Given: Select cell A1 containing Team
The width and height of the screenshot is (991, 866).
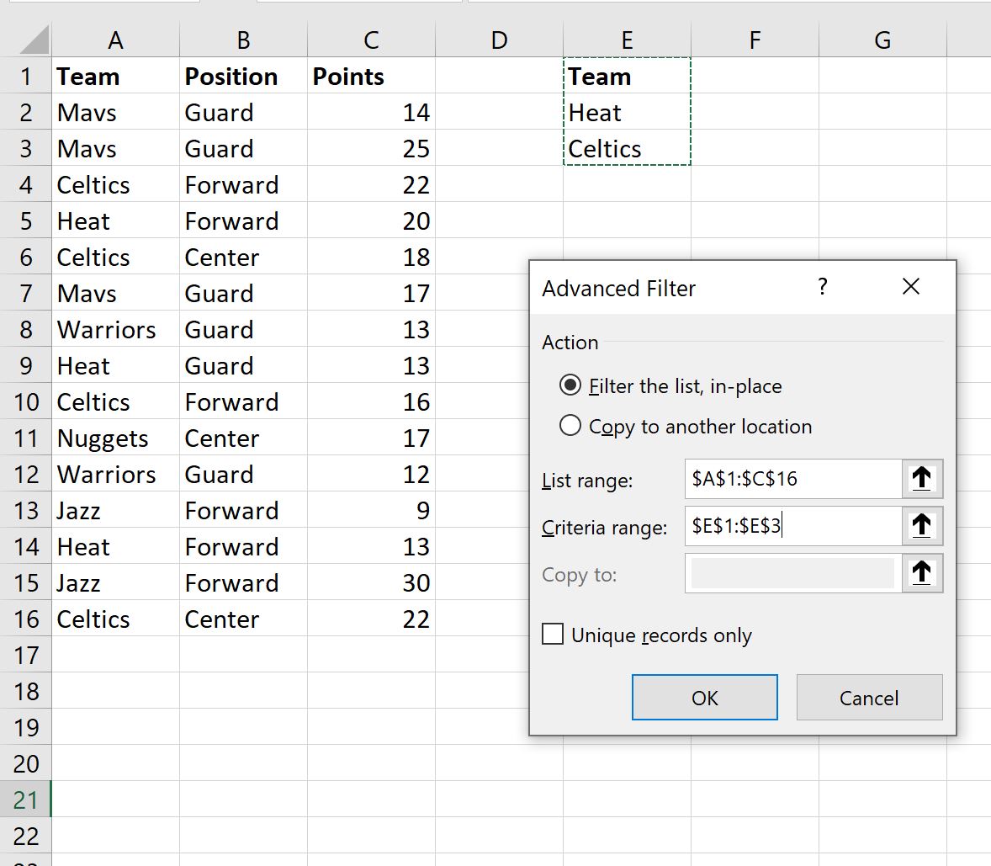Looking at the screenshot, I should click(115, 76).
